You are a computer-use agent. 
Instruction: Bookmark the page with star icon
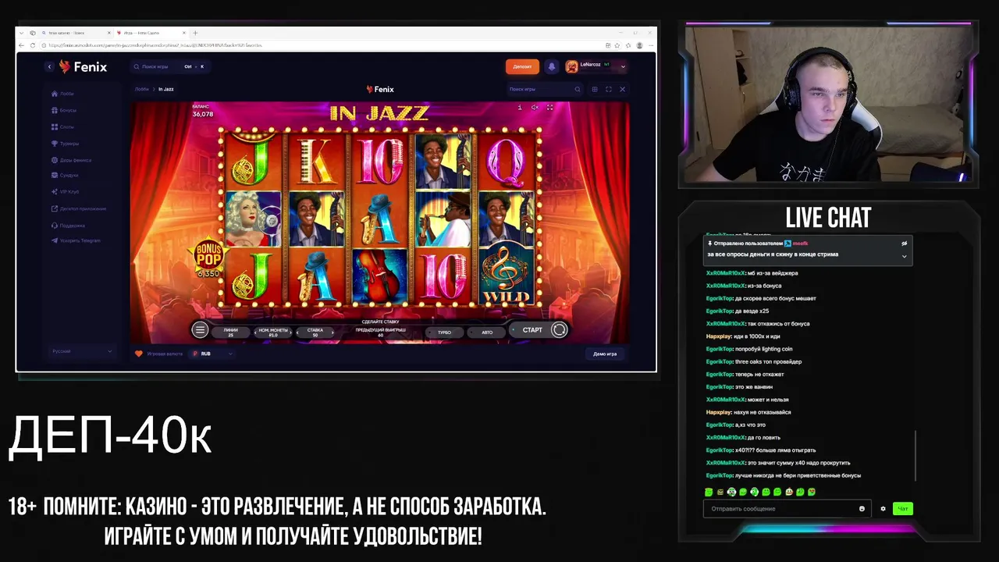click(616, 45)
